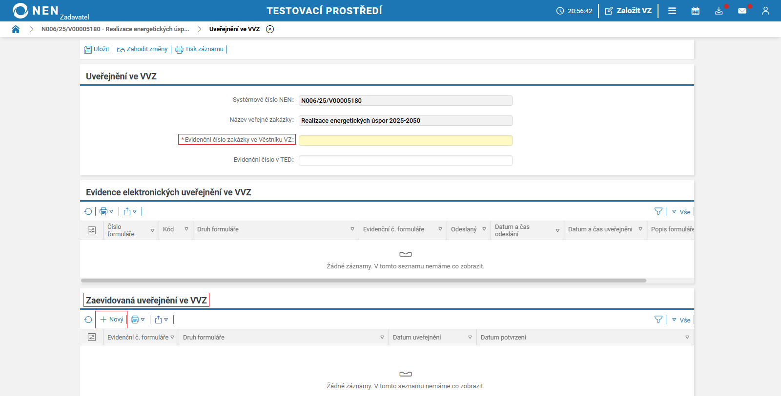Image resolution: width=781 pixels, height=396 pixels.
Task: Sort by Odeslaný column header
Action: (469, 229)
